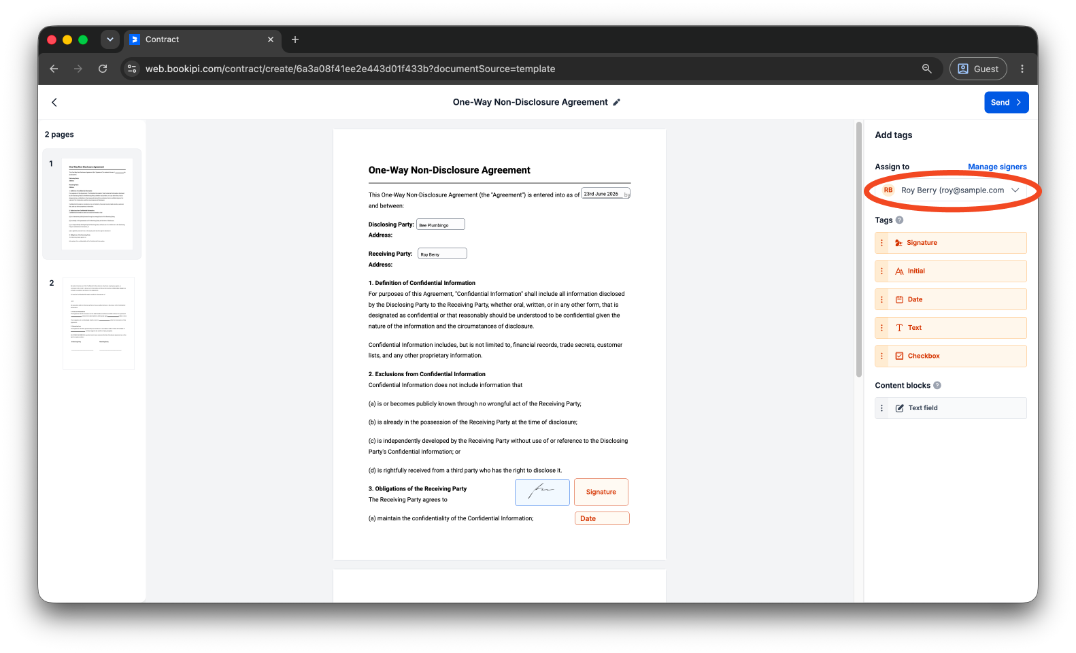Grab handle dots on the Initial tag
Viewport: 1076px width, 653px height.
click(882, 271)
